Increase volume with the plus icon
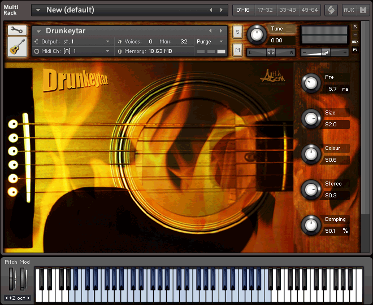Viewport: 373px width, 305px height. [345, 52]
